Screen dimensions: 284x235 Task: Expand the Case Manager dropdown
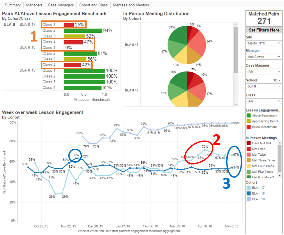pyautogui.click(x=264, y=72)
